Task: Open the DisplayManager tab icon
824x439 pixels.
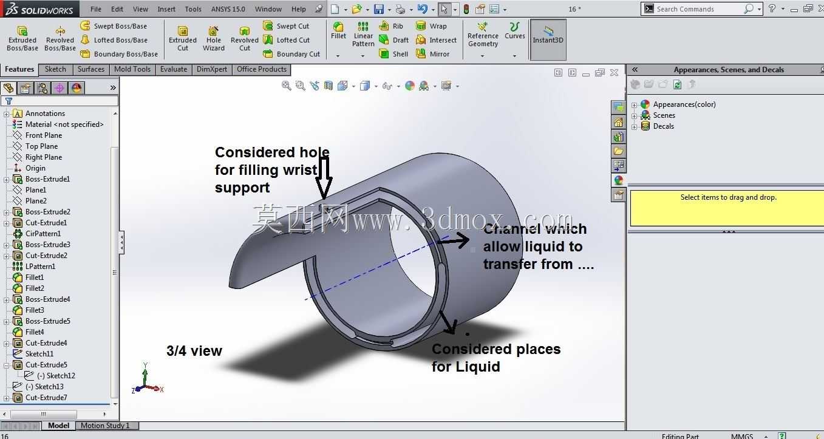Action: [77, 88]
